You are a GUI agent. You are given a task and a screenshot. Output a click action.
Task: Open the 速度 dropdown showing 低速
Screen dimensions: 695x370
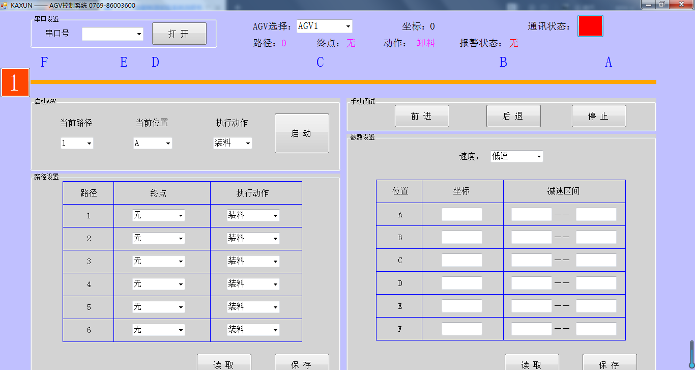(516, 156)
